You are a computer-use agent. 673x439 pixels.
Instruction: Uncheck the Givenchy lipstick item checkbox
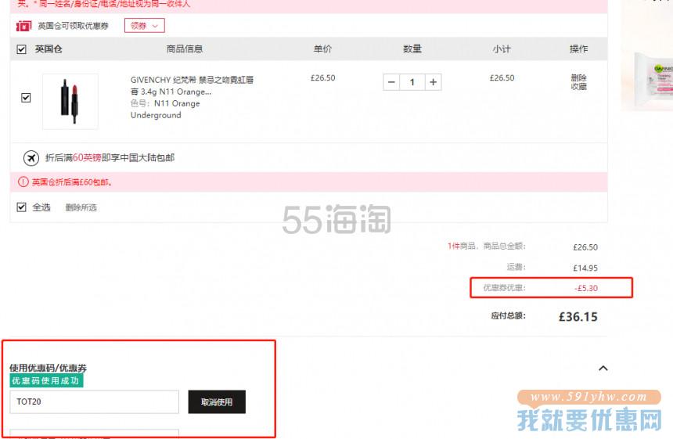(x=26, y=98)
